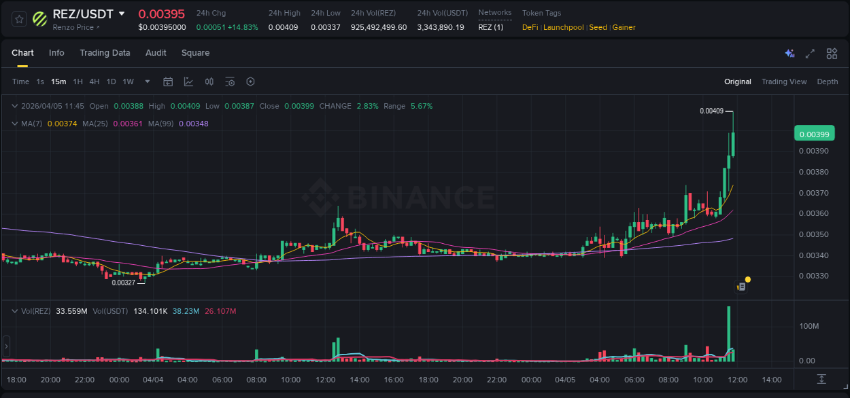The width and height of the screenshot is (850, 398).
Task: Add REZ/USDT to favorites via star icon
Action: tap(18, 18)
